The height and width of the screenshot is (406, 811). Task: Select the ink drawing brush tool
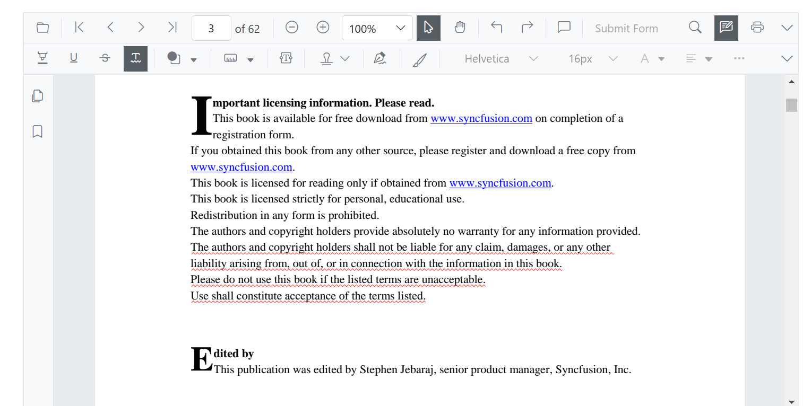(420, 59)
